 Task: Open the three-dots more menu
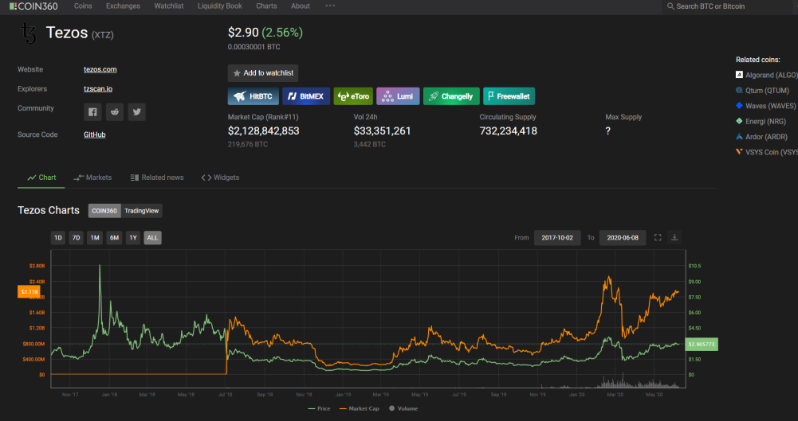tap(330, 6)
